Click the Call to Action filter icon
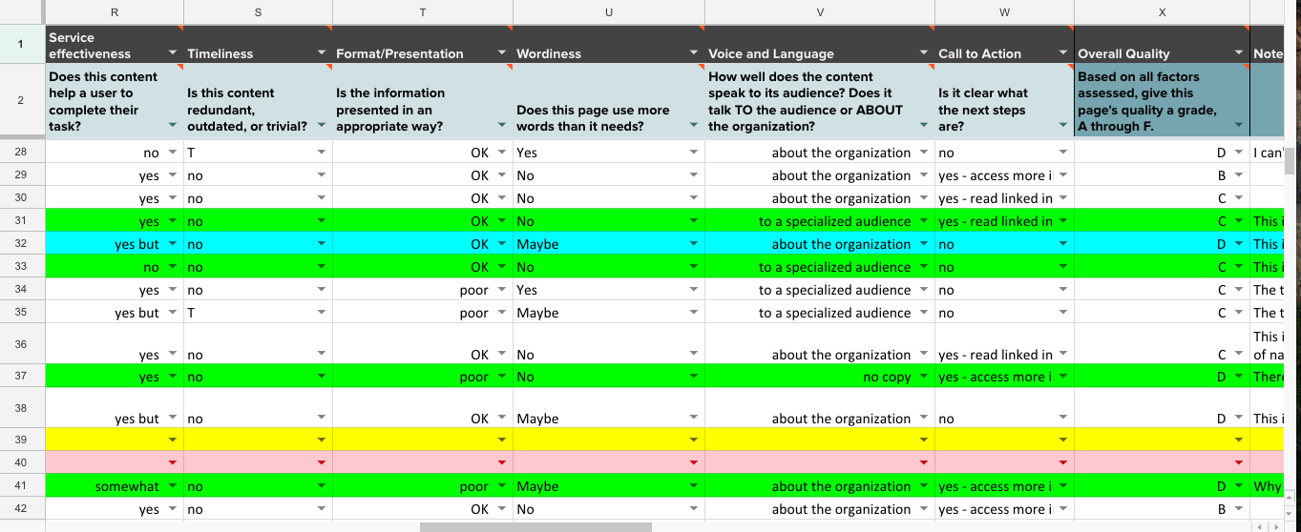 (1062, 53)
